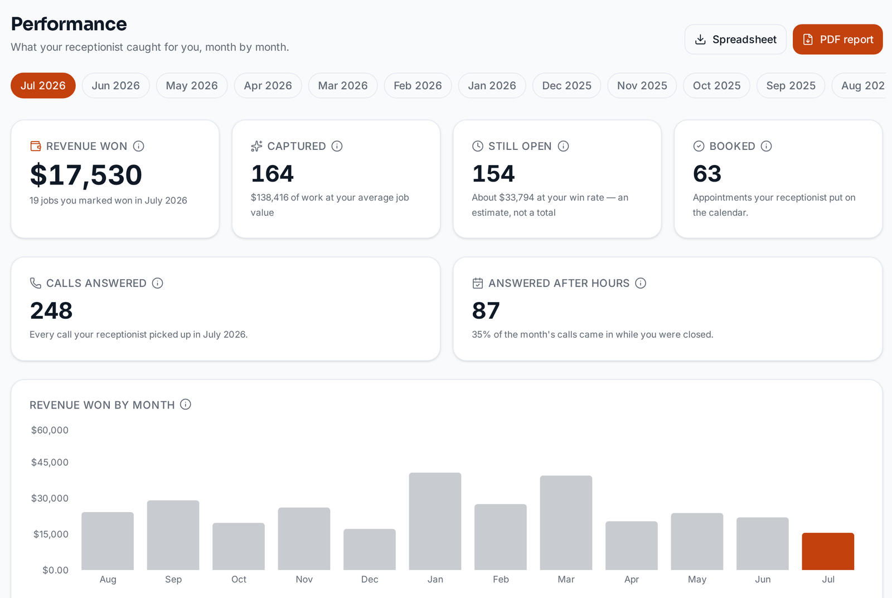Select the Feb 2026 pill
The width and height of the screenshot is (892, 598).
pos(418,86)
